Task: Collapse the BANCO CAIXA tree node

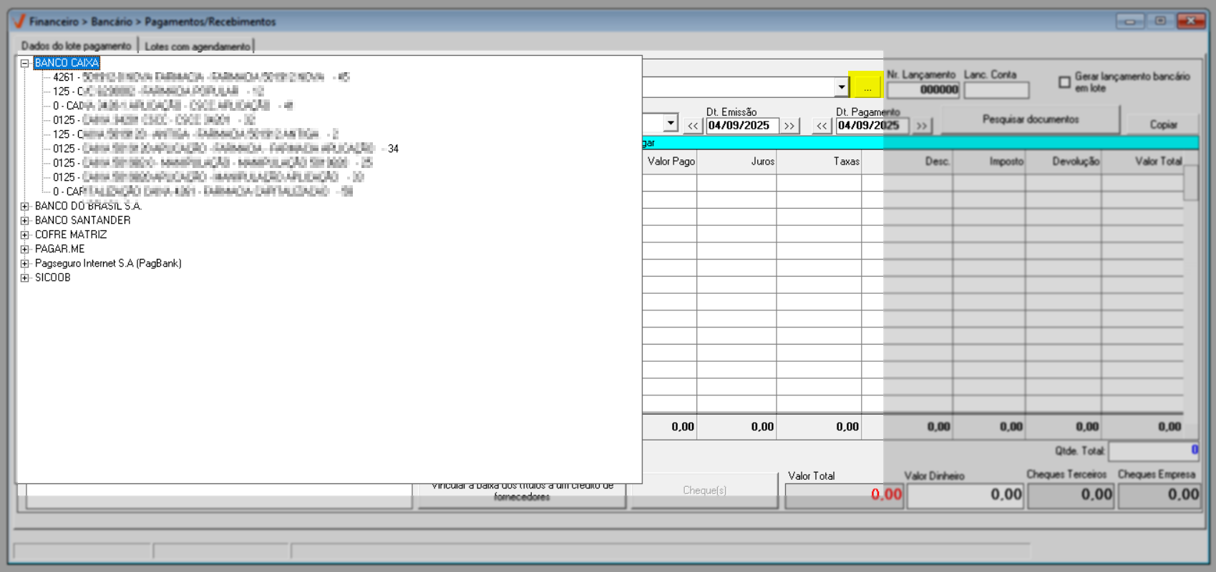Action: point(24,63)
